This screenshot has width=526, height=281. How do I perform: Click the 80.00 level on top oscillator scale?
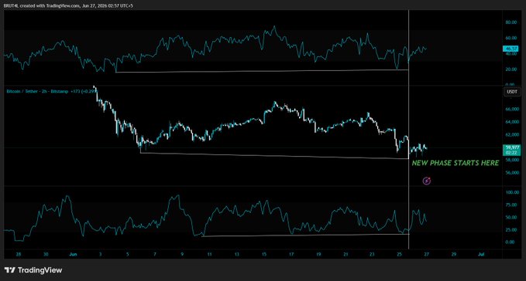click(511, 22)
